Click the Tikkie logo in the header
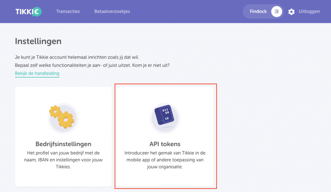The width and height of the screenshot is (331, 192). pos(28,11)
